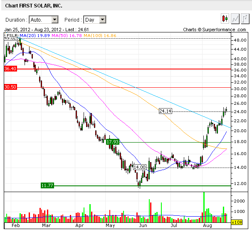Click the 14.00 price marker label
Image resolution: width=252 pixels, height=232 pixels.
[x=139, y=167]
